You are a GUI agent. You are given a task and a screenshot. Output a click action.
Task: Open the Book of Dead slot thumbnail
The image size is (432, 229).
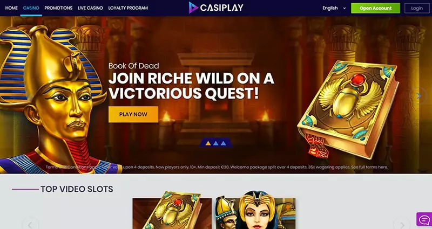tap(172, 212)
